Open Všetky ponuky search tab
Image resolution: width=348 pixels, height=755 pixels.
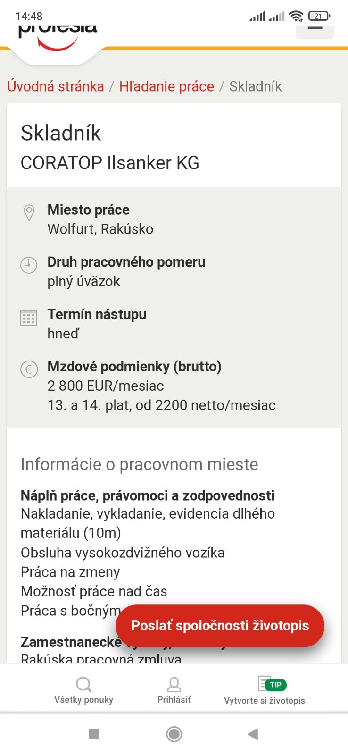click(84, 689)
